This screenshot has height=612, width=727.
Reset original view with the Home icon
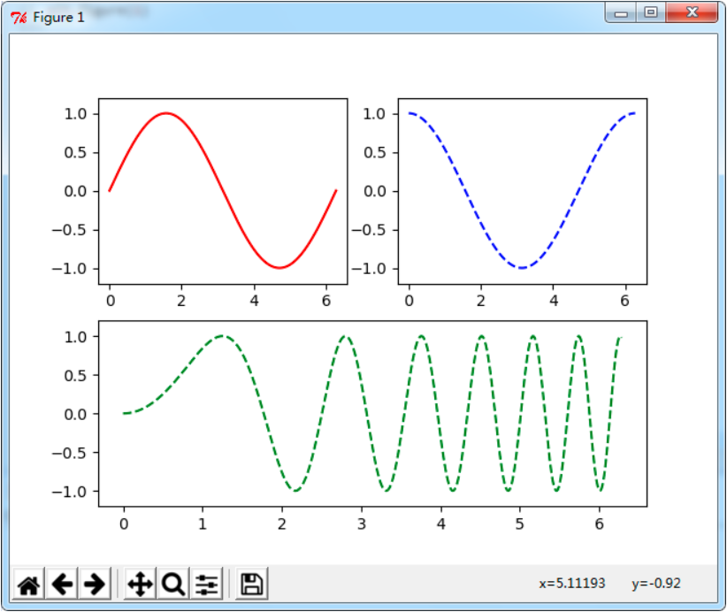tap(27, 584)
